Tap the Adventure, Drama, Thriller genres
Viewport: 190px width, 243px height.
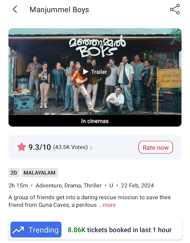point(69,185)
